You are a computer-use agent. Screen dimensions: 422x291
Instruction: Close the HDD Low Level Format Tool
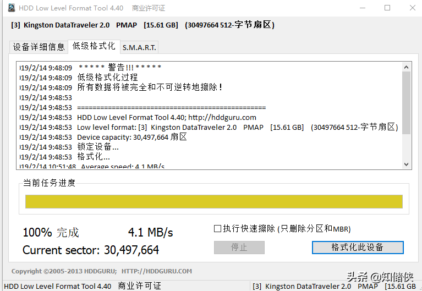(412, 8)
